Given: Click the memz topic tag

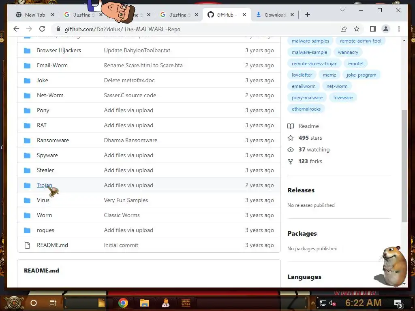Looking at the screenshot, I should click(329, 75).
